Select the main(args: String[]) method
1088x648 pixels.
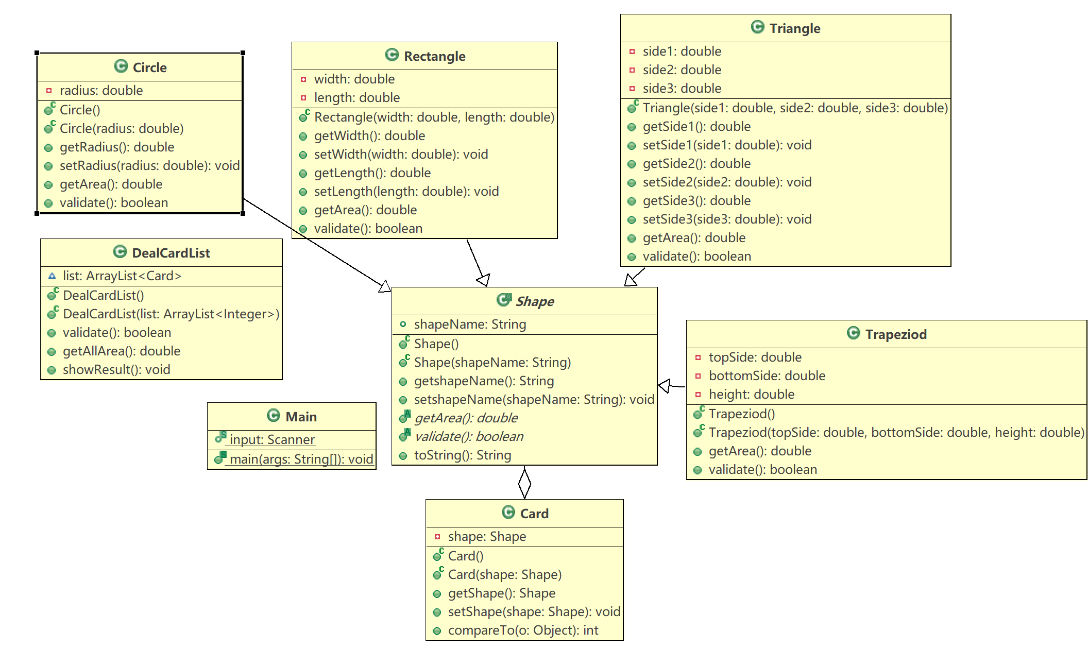[x=301, y=459]
